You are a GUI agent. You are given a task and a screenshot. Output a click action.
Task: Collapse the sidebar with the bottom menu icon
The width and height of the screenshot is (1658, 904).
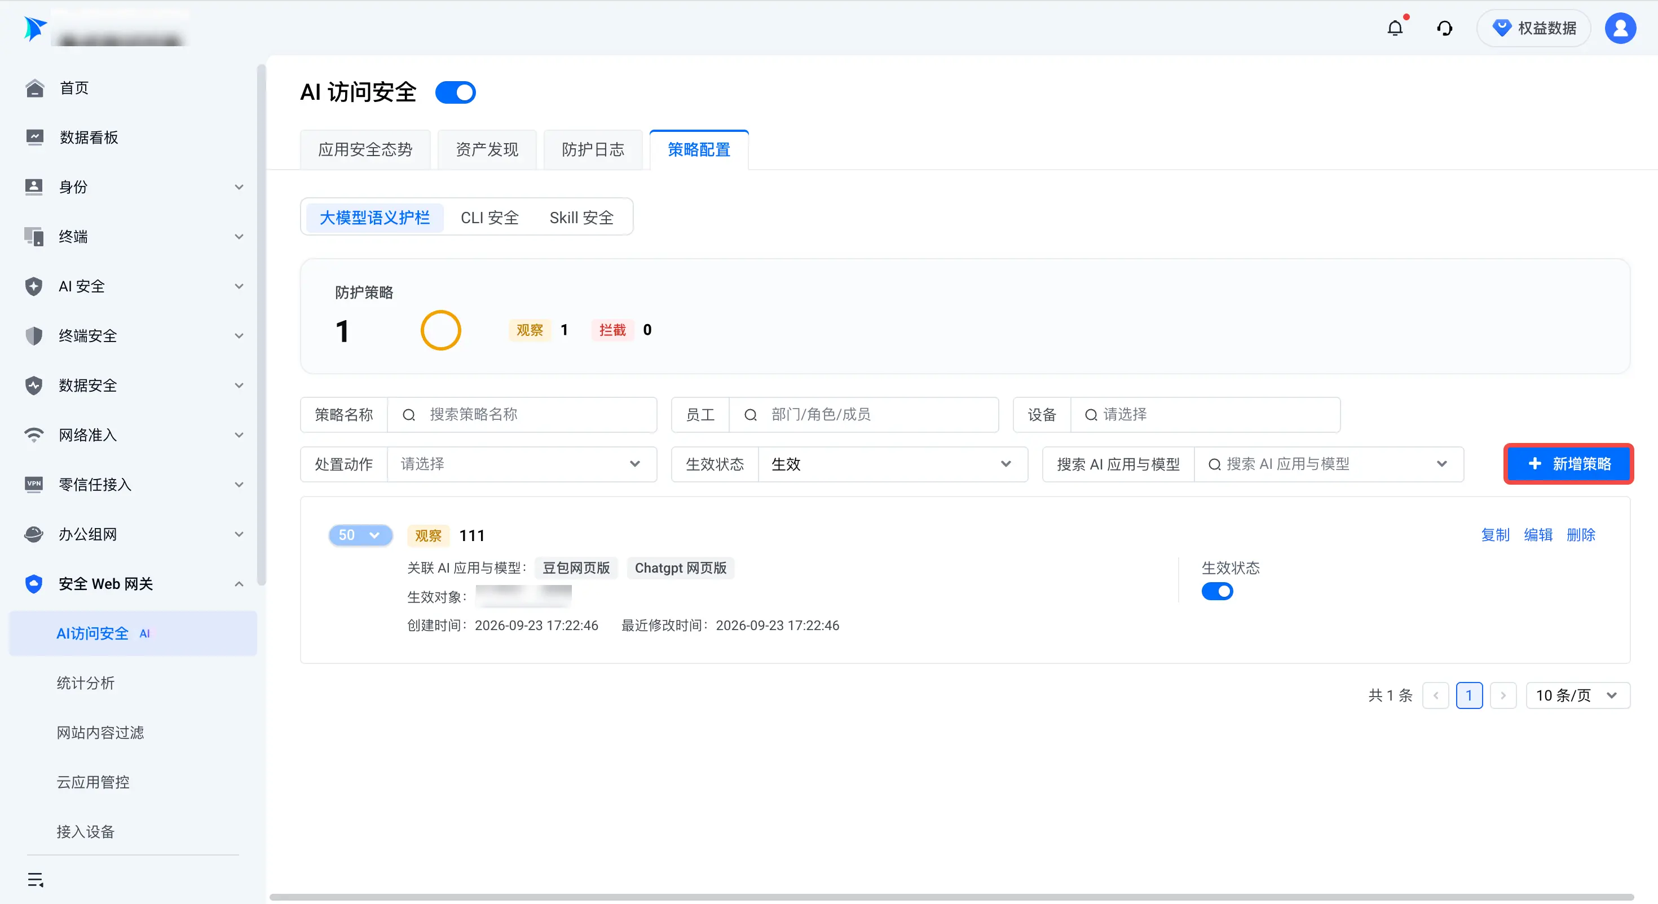click(36, 880)
